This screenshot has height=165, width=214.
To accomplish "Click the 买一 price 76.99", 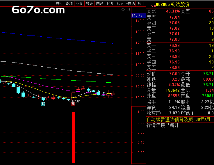I will pyautogui.click(x=174, y=45).
